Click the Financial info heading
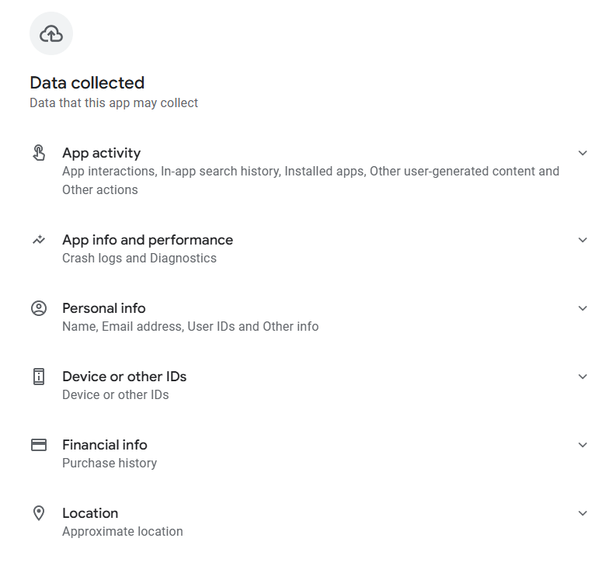The image size is (609, 566). coord(104,445)
